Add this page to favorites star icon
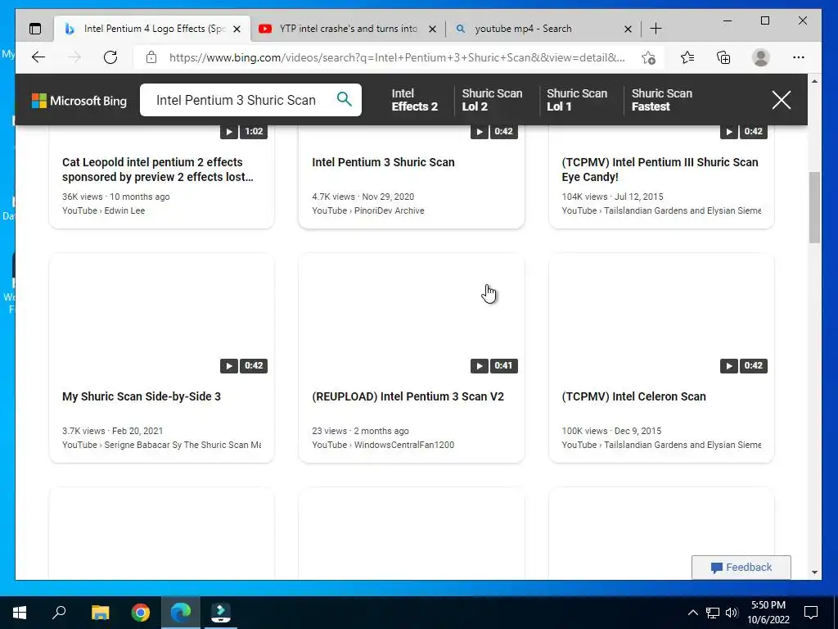The width and height of the screenshot is (838, 629). tap(648, 57)
